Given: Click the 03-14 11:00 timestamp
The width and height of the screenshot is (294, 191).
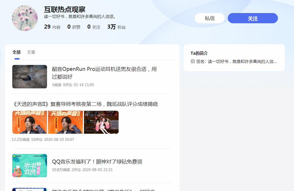Looking at the screenshot, I should pos(84,85).
